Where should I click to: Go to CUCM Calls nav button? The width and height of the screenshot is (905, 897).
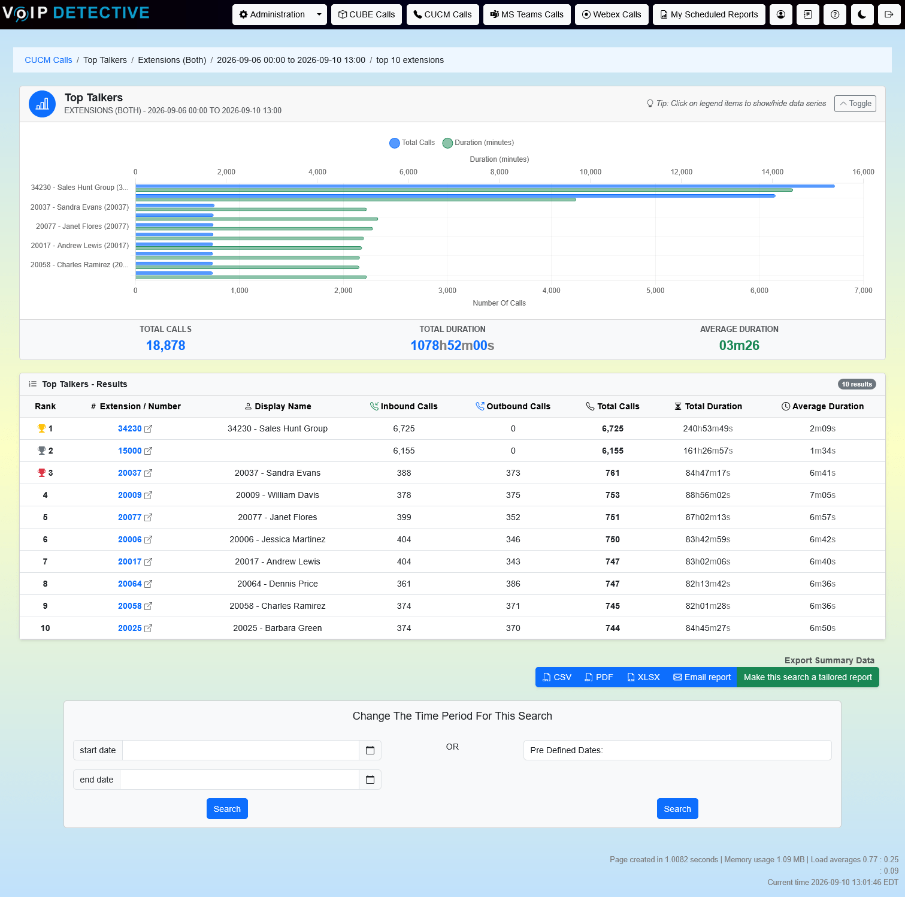(443, 14)
